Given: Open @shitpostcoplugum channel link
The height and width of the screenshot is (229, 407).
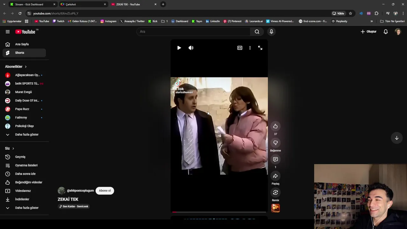Looking at the screenshot, I should coord(80,191).
